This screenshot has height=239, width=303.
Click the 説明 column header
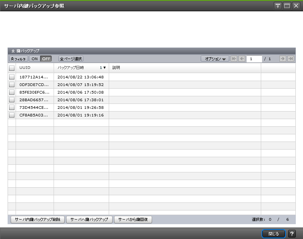pyautogui.click(x=185, y=68)
